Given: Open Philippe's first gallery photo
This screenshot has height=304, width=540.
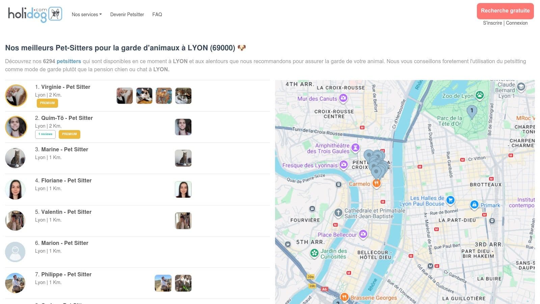Looking at the screenshot, I should coord(163,283).
